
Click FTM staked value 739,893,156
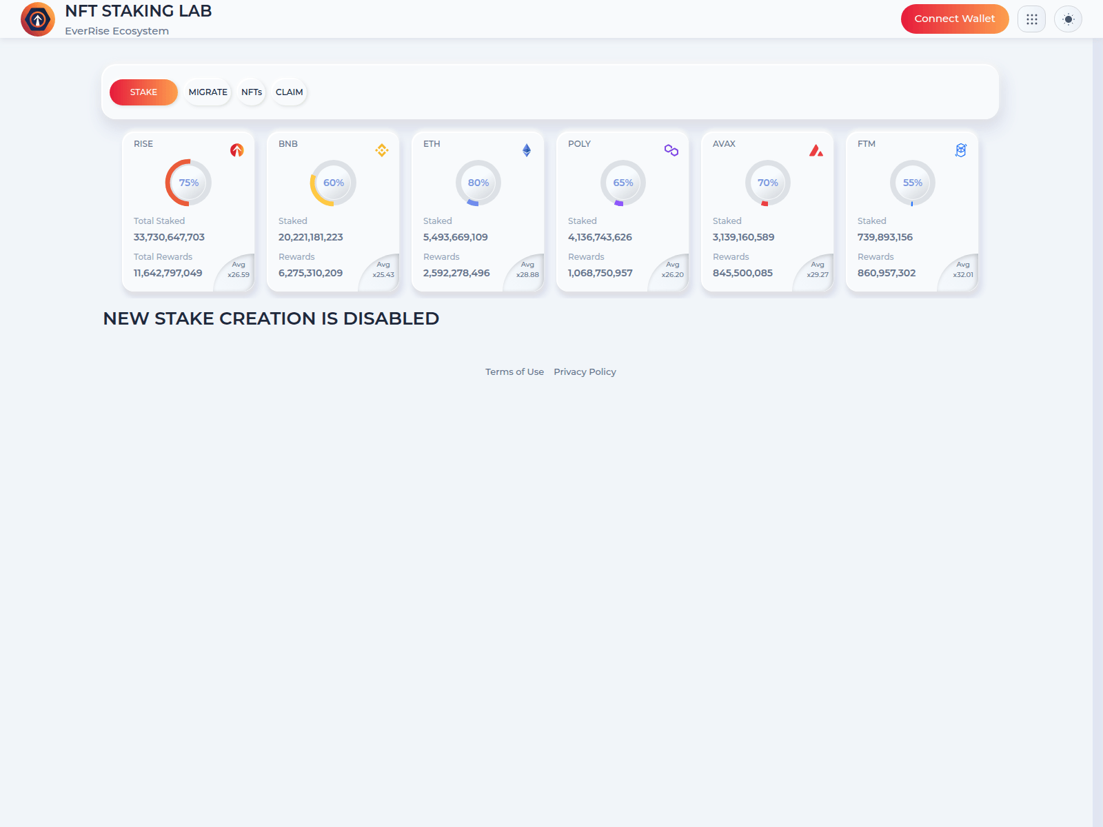point(885,237)
